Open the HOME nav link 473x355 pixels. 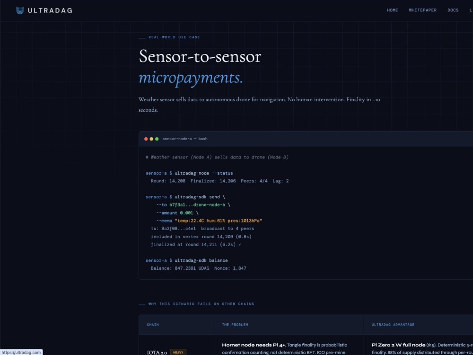pyautogui.click(x=393, y=10)
